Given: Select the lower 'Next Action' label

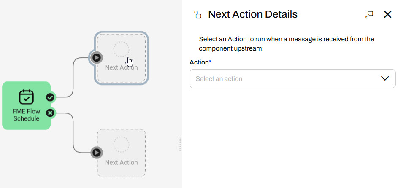Looking at the screenshot, I should [x=121, y=162].
